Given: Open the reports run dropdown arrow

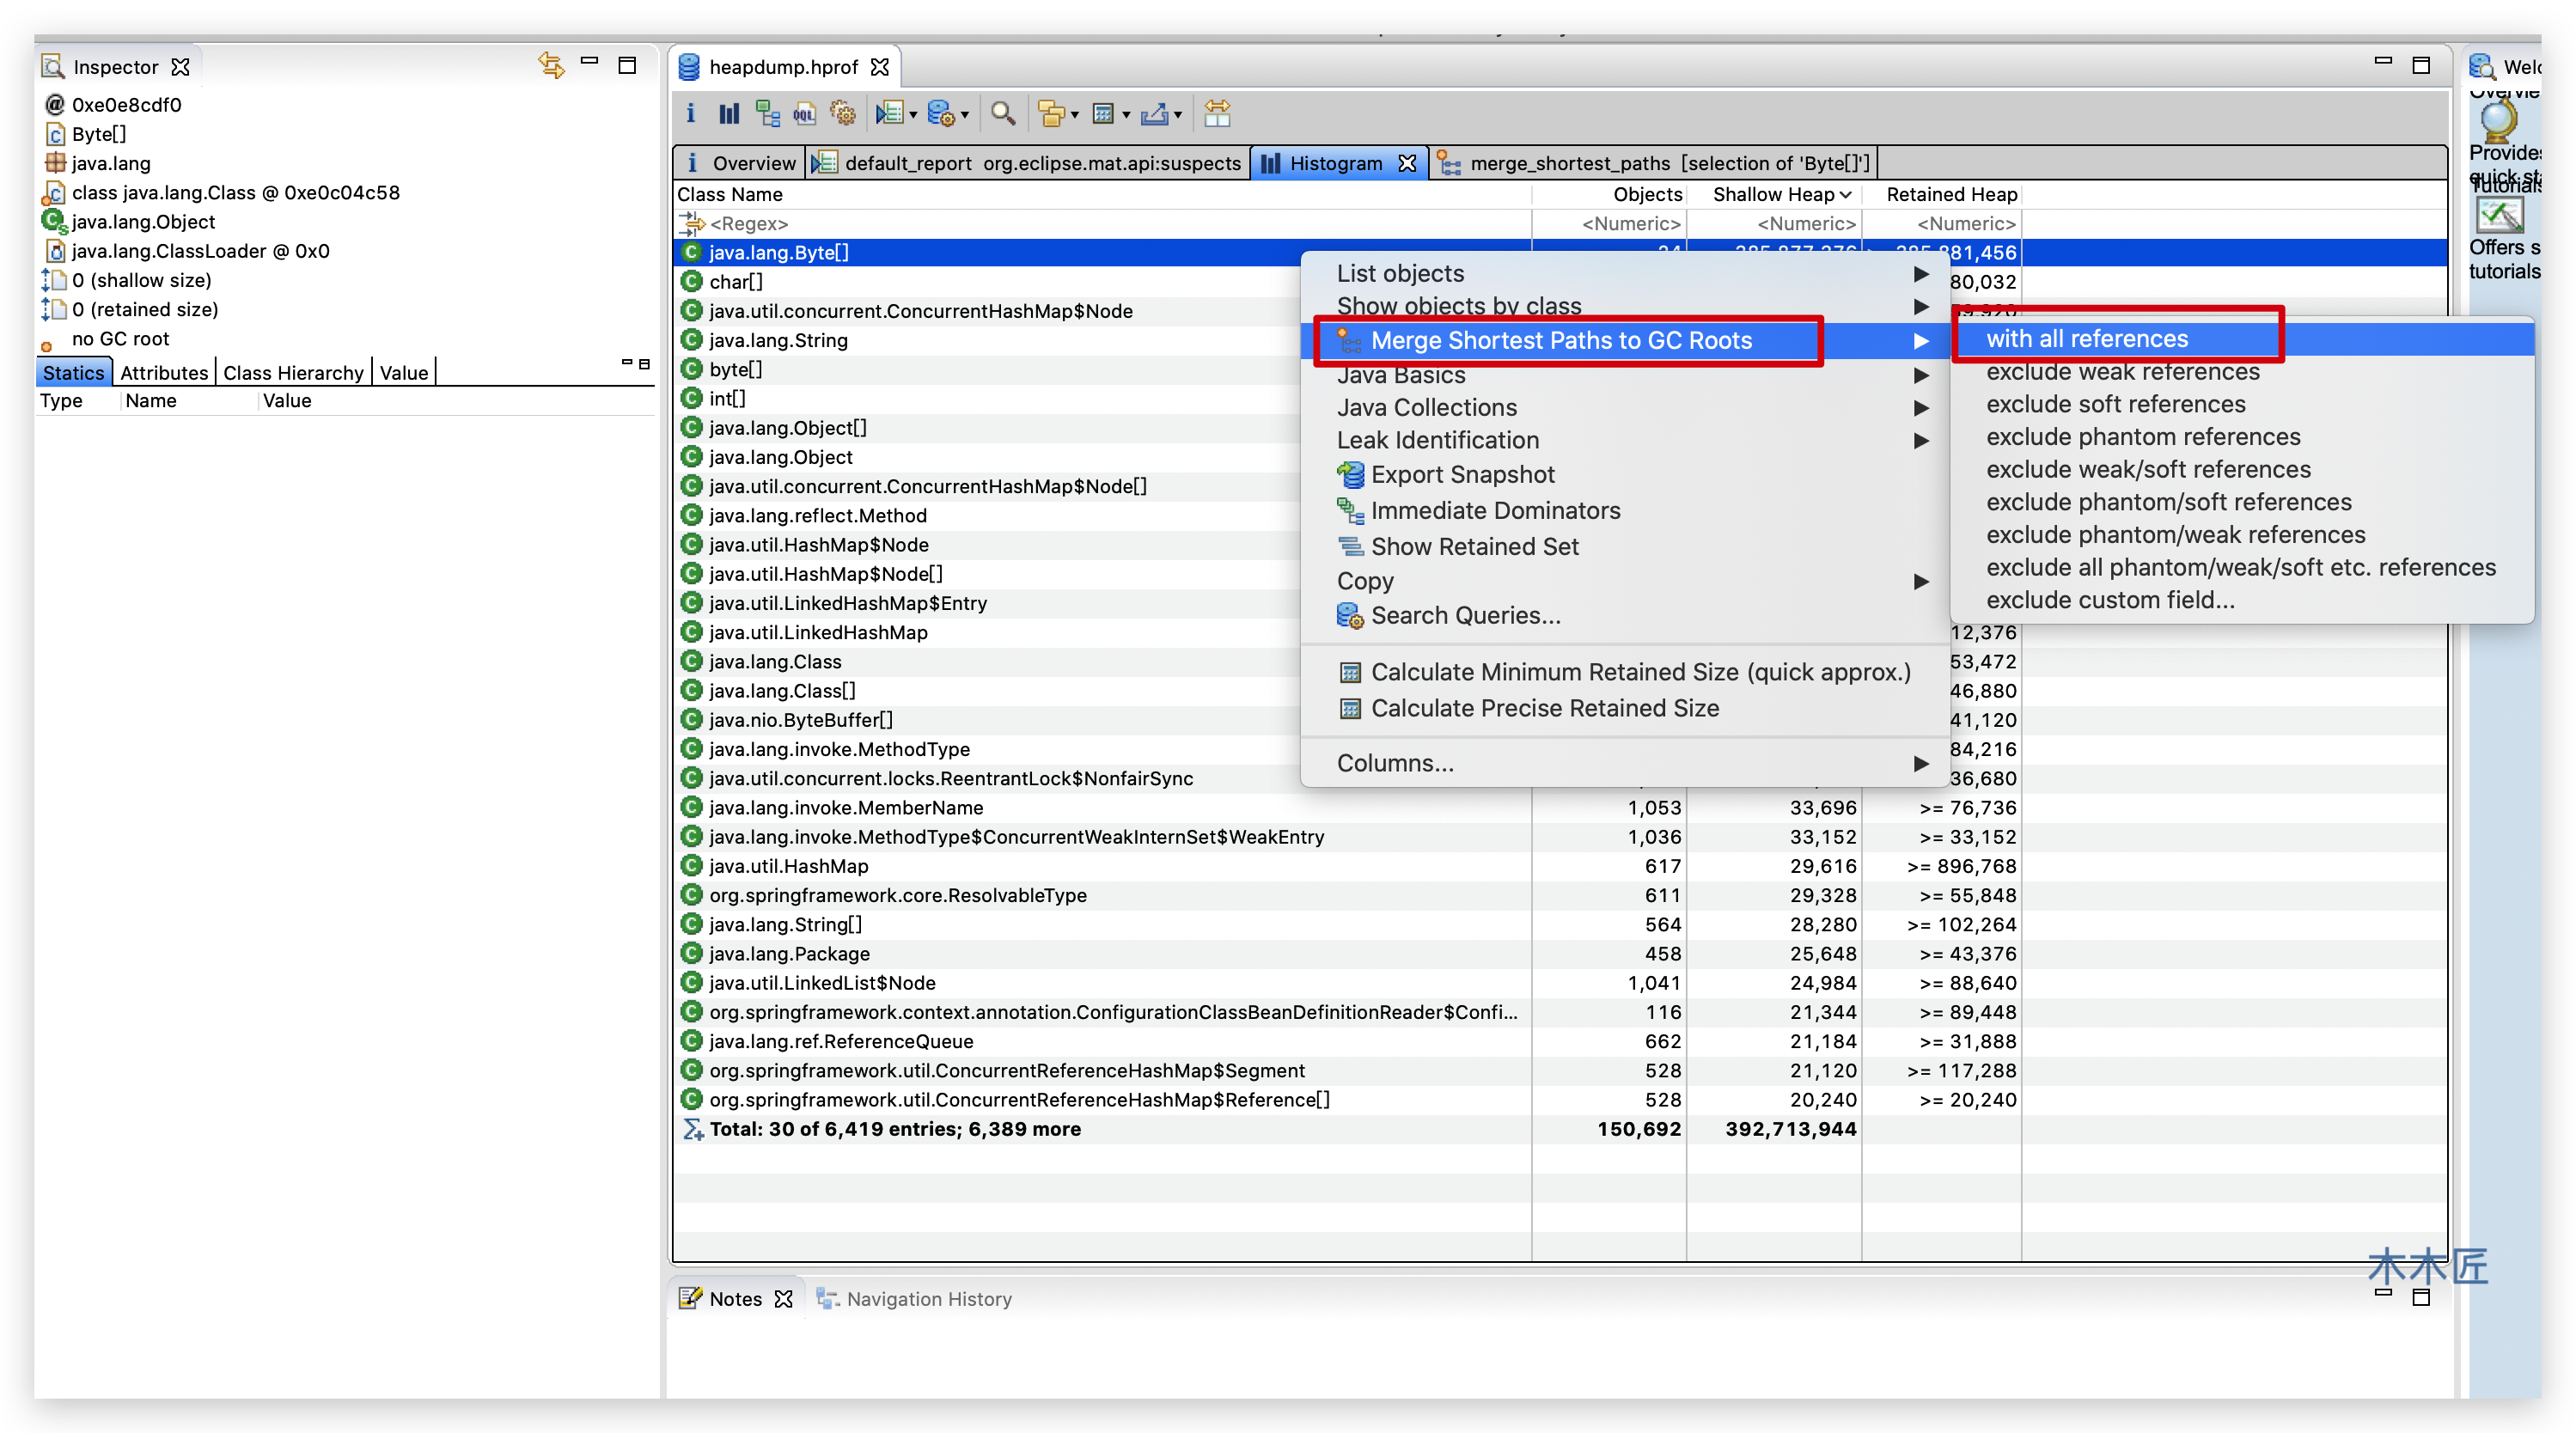Looking at the screenshot, I should (913, 116).
